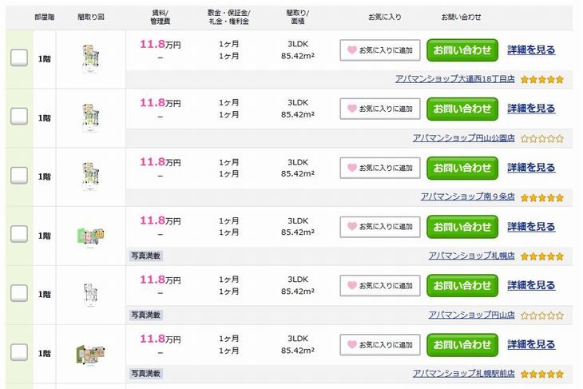This screenshot has height=389, width=583.
Task: View floor plan image for アパマンショップ札幌駅前店 listing
Action: 89,352
